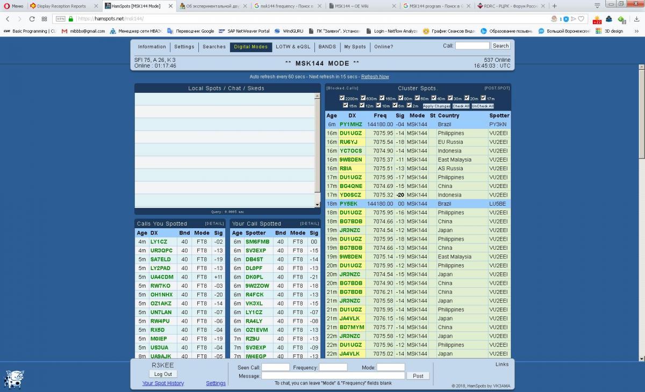Expand DETAIL in Calls You Spotted
645x392 pixels.
(x=214, y=223)
